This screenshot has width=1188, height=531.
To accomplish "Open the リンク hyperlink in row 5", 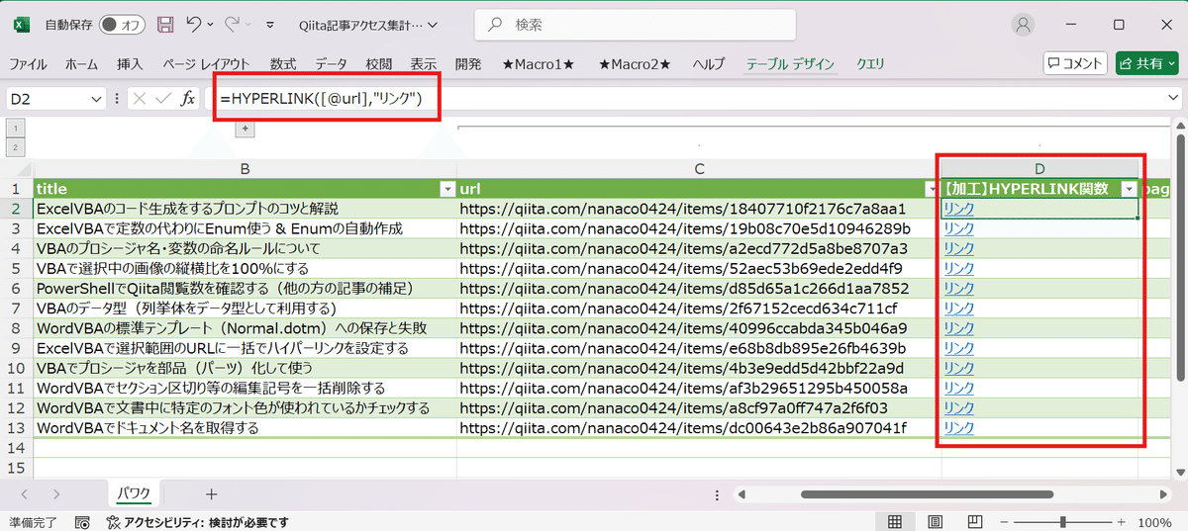I will click(958, 268).
